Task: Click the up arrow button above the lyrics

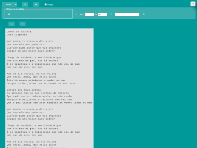Action: tap(11, 24)
